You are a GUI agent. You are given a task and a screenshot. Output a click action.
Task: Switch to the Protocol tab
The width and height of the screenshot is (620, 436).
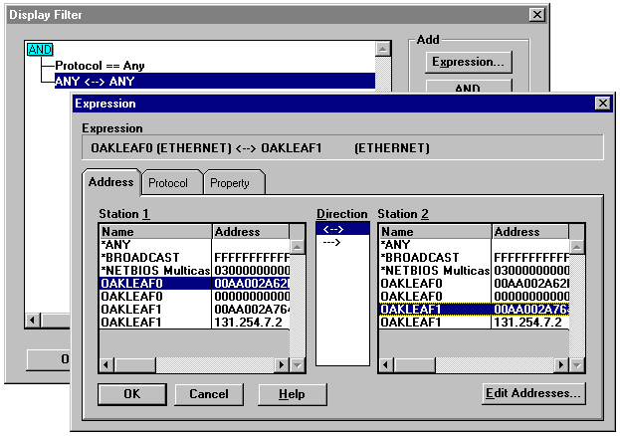(x=171, y=183)
